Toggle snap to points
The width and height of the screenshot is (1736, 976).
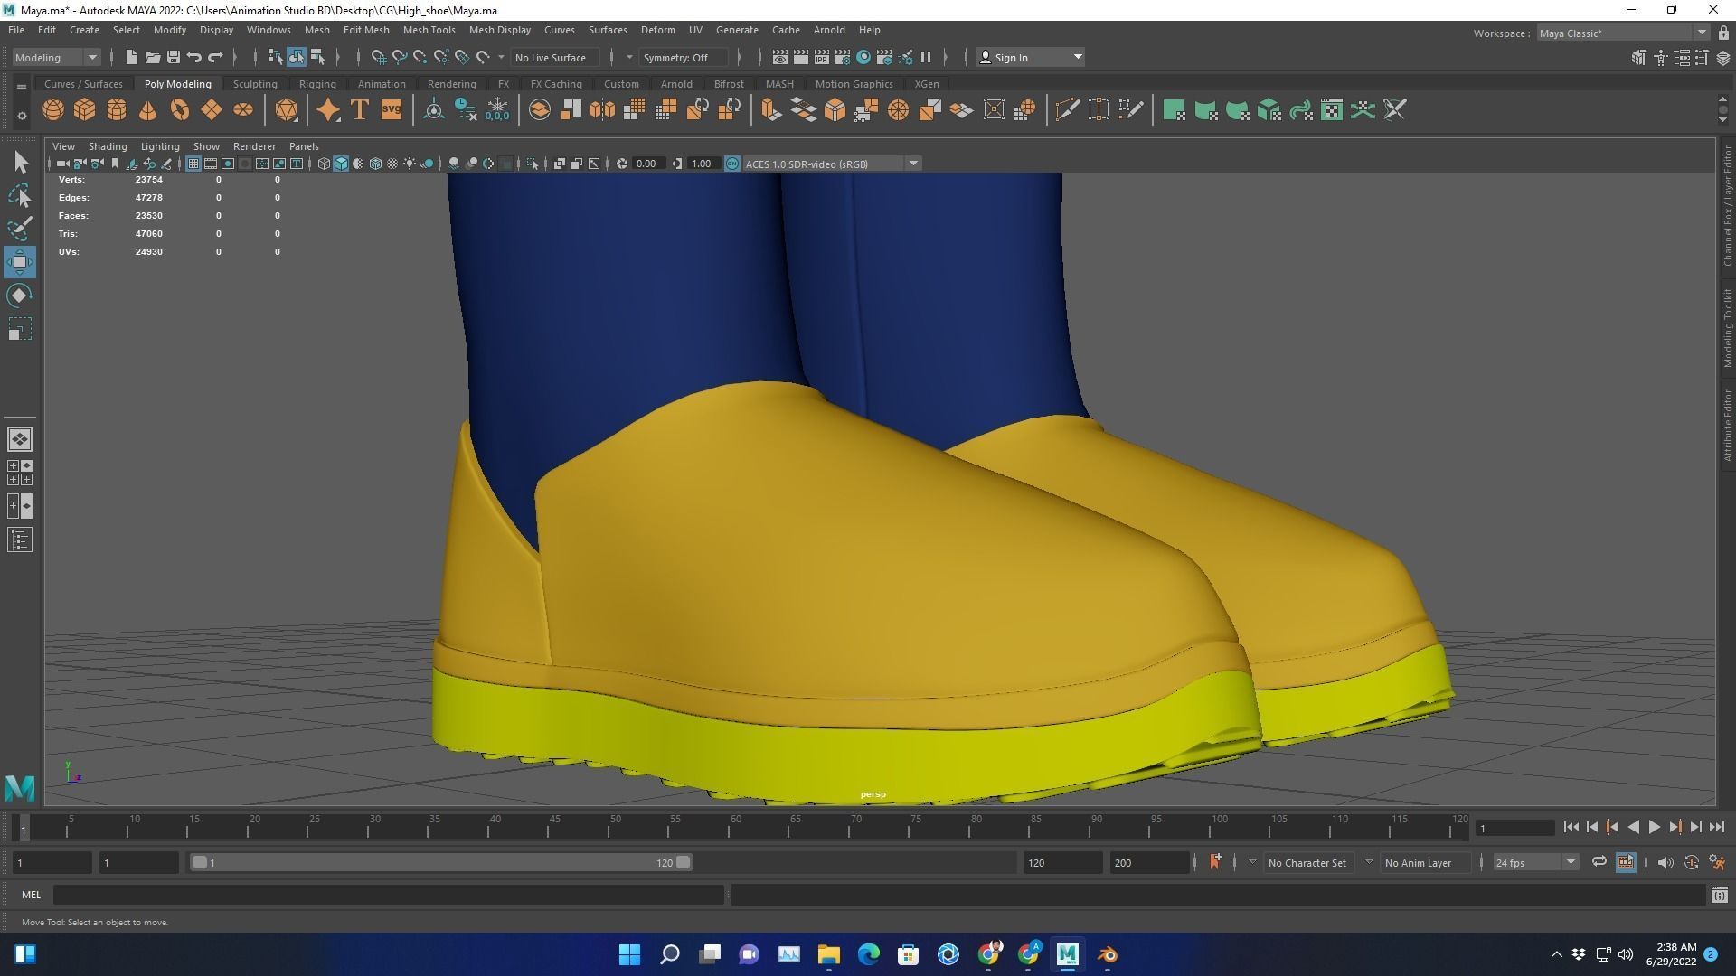[x=420, y=57]
